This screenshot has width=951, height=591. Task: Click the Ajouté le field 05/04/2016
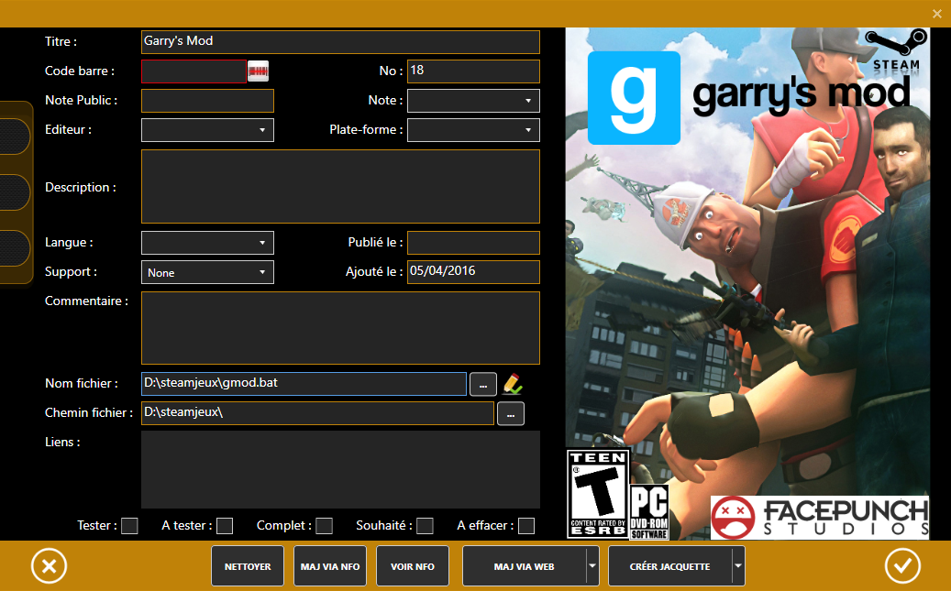coord(473,272)
